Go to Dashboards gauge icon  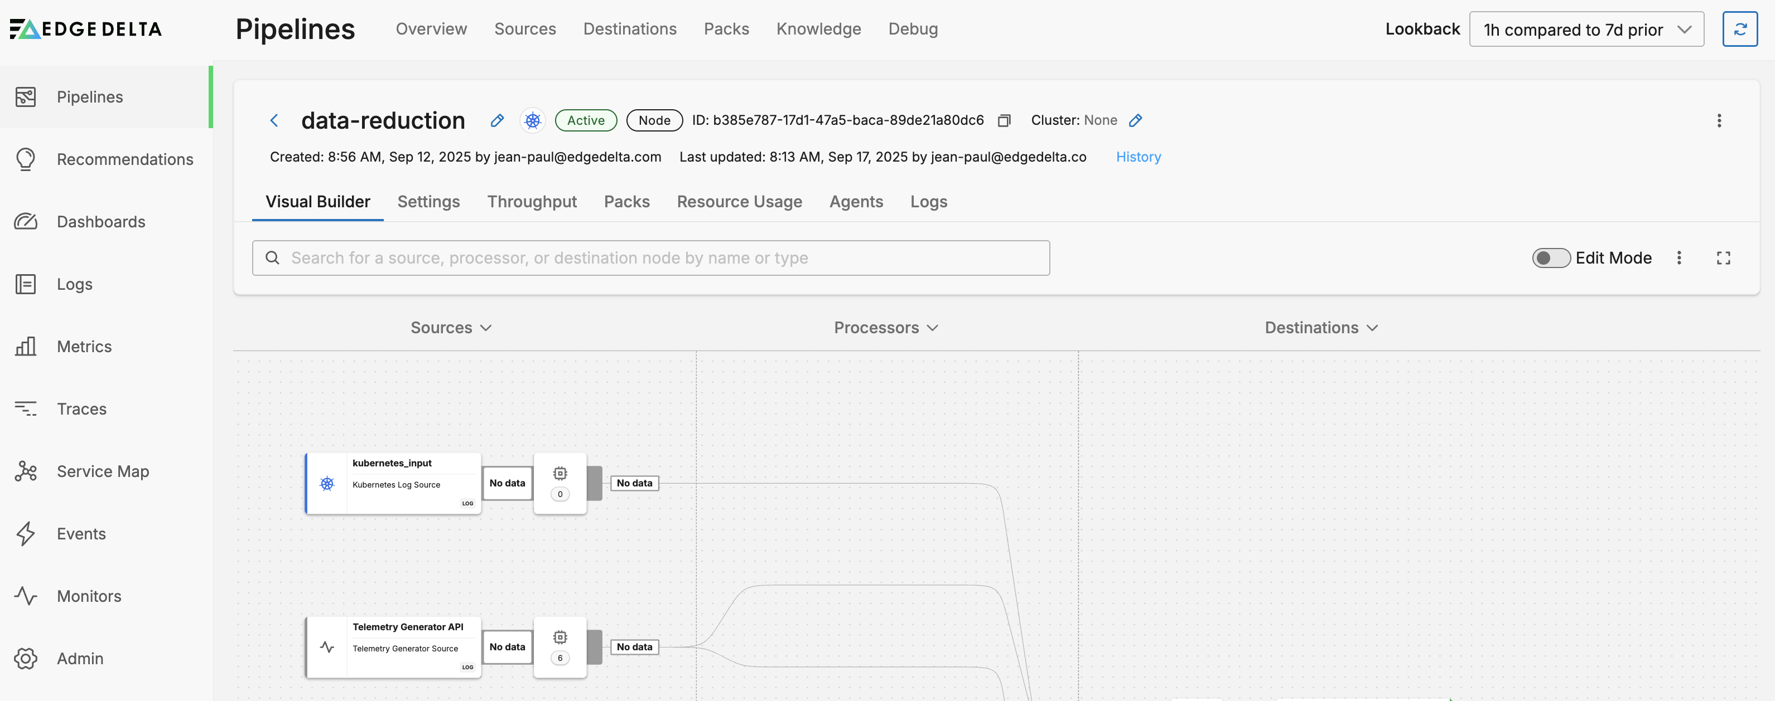point(26,222)
